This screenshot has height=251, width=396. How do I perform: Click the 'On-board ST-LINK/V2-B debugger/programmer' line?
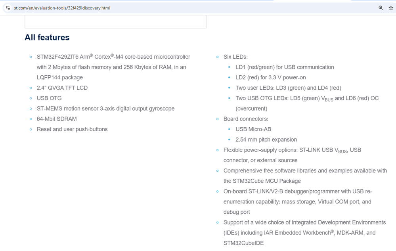298,192
